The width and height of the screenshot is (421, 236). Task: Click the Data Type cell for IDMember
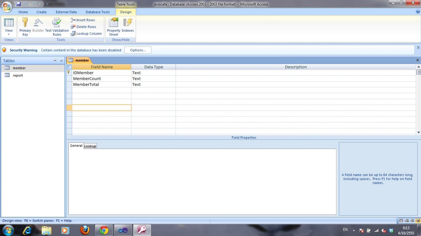(153, 73)
